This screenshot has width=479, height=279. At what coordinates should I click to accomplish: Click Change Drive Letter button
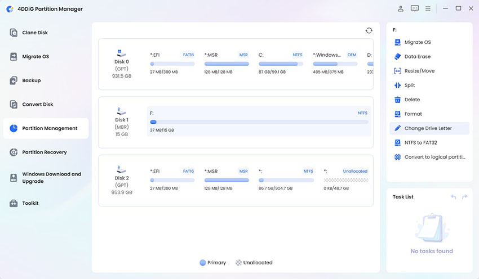click(428, 128)
